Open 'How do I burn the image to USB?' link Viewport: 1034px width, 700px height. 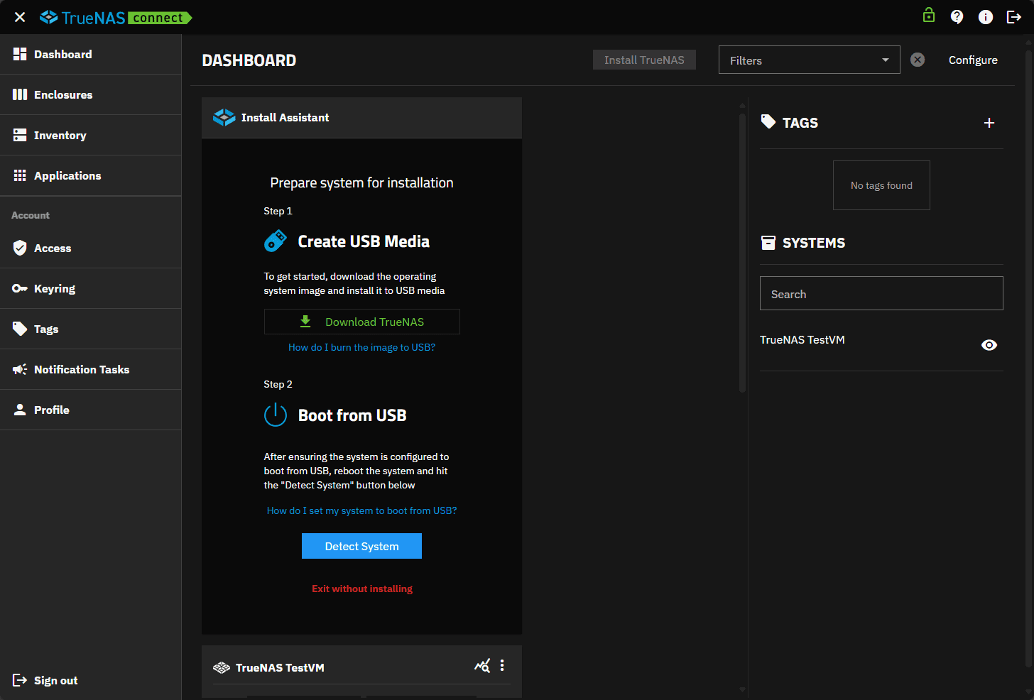[x=361, y=347]
